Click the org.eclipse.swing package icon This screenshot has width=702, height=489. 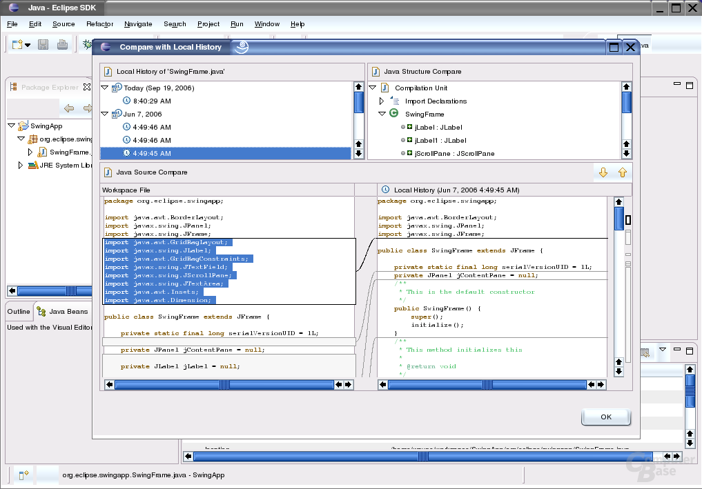32,139
